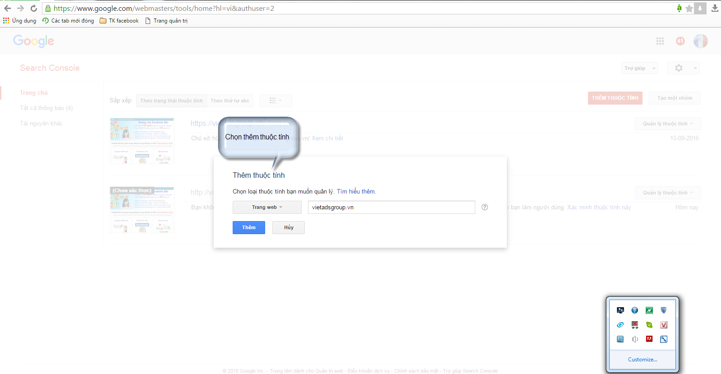This screenshot has height=374, width=721.
Task: Click Customize... in the tray popup
Action: pos(643,360)
